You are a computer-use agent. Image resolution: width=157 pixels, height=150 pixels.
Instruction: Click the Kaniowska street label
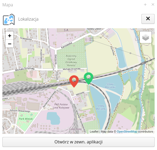(x=67, y=45)
